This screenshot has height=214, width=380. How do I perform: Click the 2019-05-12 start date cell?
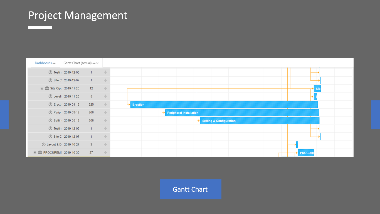[x=71, y=120]
